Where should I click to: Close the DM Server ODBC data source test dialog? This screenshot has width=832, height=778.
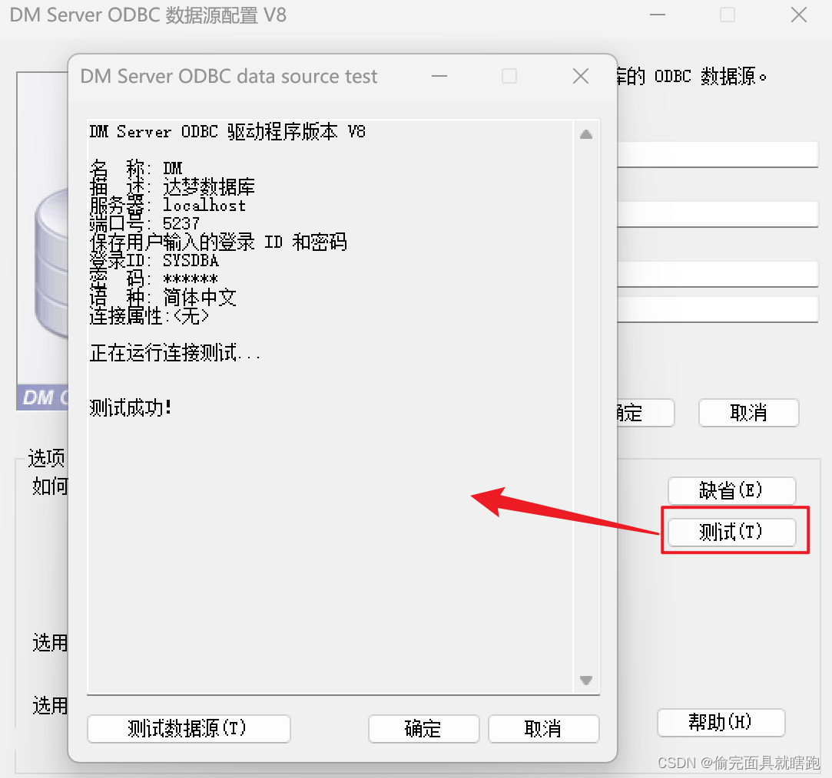pyautogui.click(x=581, y=76)
